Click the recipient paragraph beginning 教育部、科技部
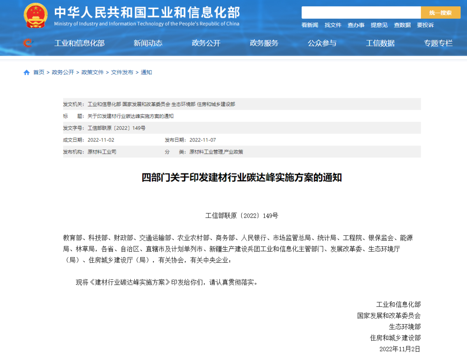The width and height of the screenshot is (467, 354). [x=238, y=249]
